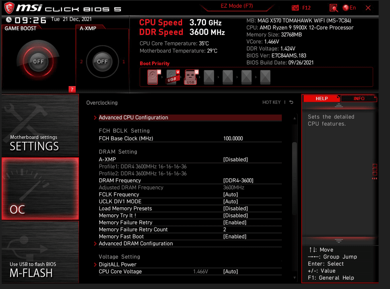Click the Memory Size: 32768MB text
This screenshot has width=390, height=289.
[274, 34]
